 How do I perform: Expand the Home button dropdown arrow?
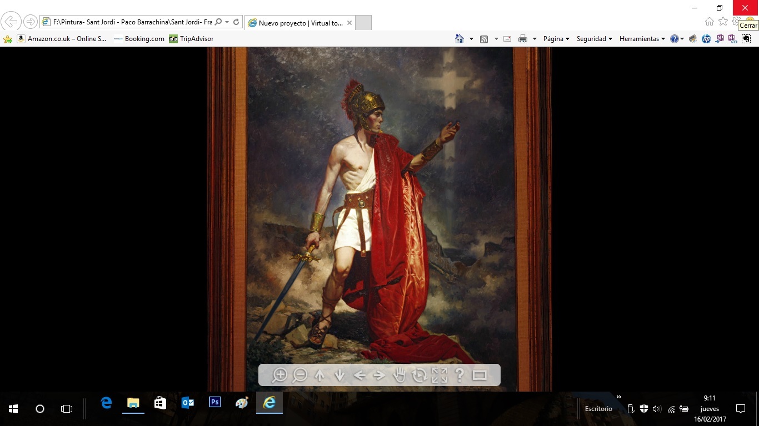471,39
